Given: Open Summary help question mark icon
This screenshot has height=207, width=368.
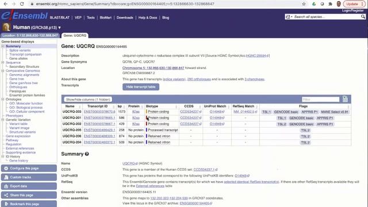Looking at the screenshot, I should point(87,154).
